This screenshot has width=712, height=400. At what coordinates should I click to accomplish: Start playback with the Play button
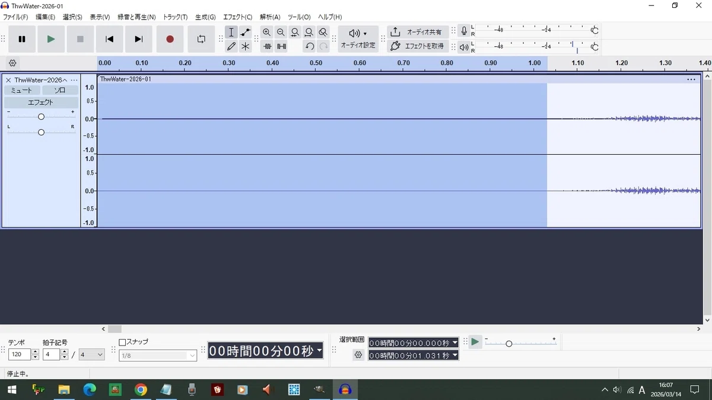51,39
